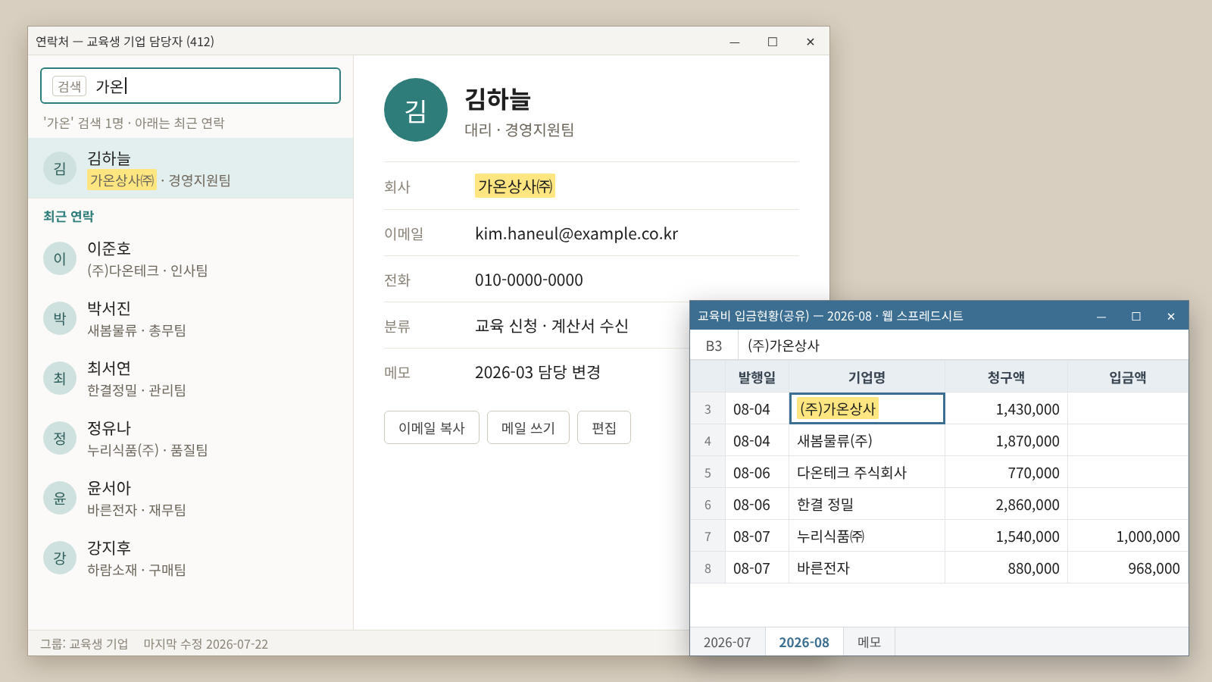
Task: Focus the contacts 검색 search field
Action: pyautogui.click(x=190, y=86)
